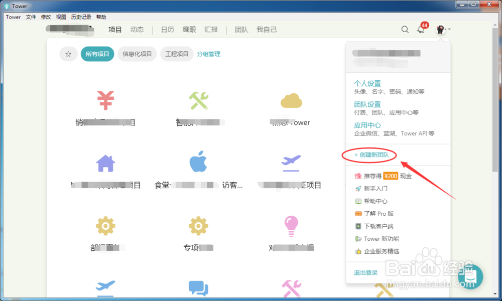Open the 文件 menu
Screen dimensions: 502x301
click(31, 17)
